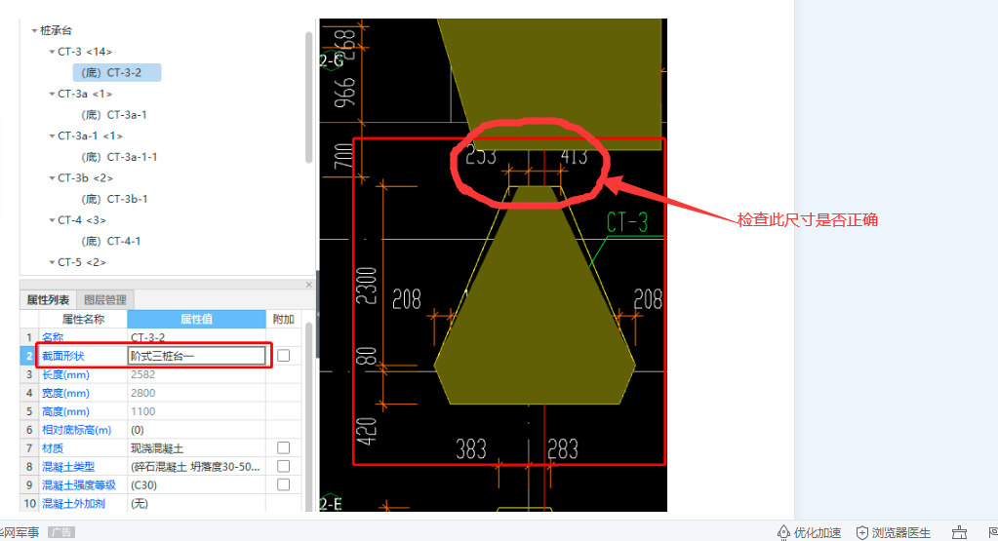
Task: Toggle the 材质 附加 checkbox
Action: tap(283, 447)
